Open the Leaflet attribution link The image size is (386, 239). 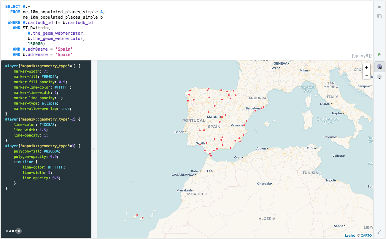(x=350, y=235)
